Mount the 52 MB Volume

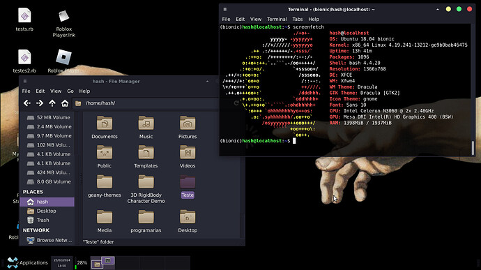(47, 117)
